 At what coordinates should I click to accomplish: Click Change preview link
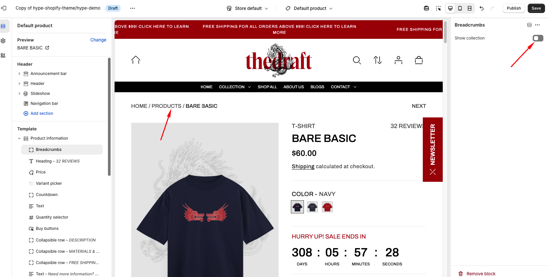pos(98,40)
